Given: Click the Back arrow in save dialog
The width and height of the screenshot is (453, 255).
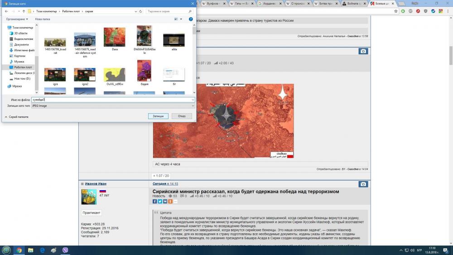Looking at the screenshot, I should click(6, 11).
